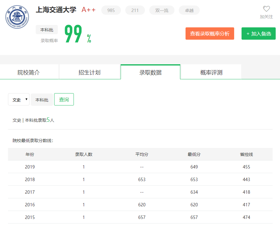Click the 99% admission probability figure
This screenshot has width=280, height=230.
point(78,34)
